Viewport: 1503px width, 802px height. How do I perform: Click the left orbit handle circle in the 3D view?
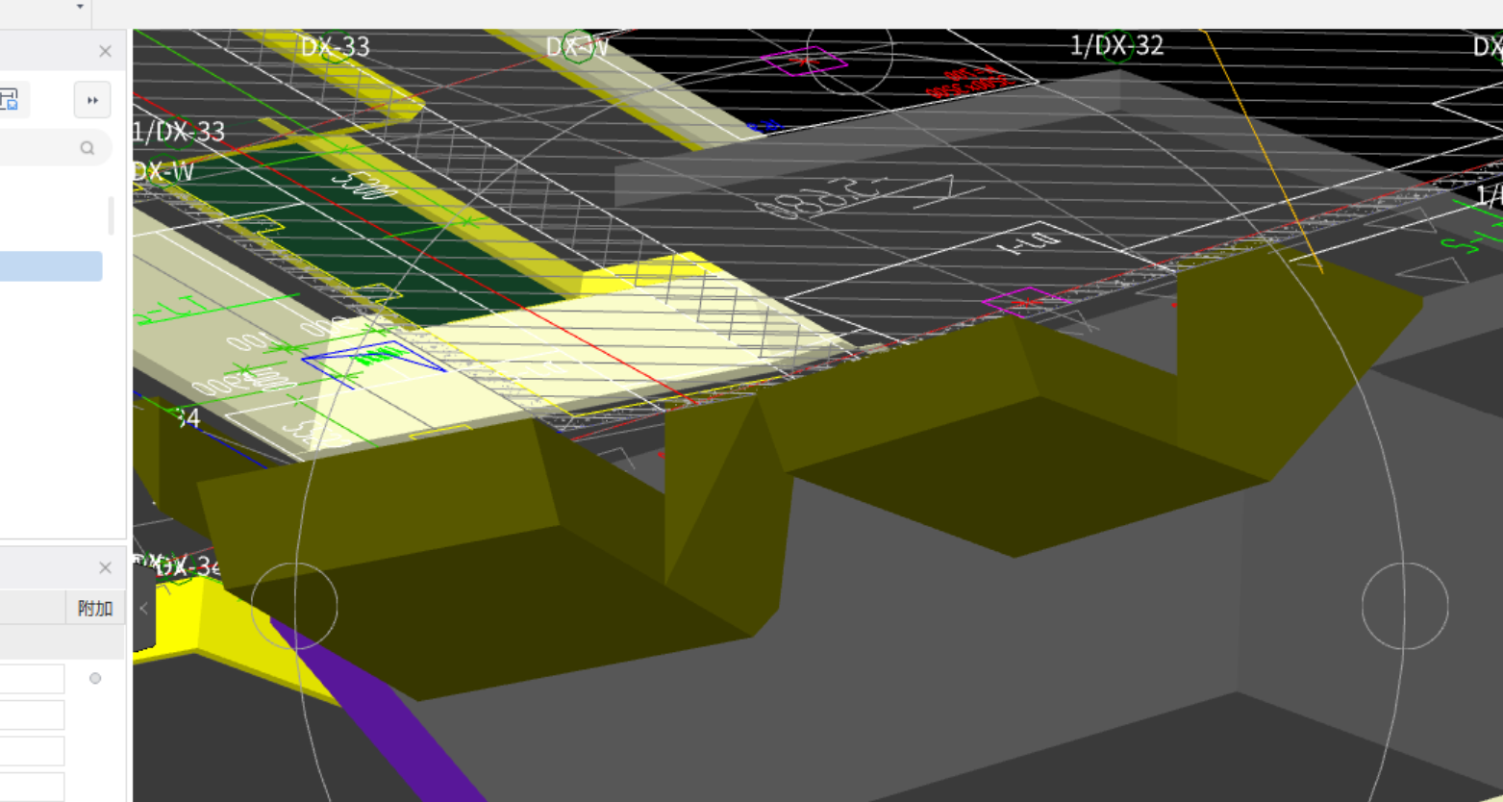(x=294, y=606)
